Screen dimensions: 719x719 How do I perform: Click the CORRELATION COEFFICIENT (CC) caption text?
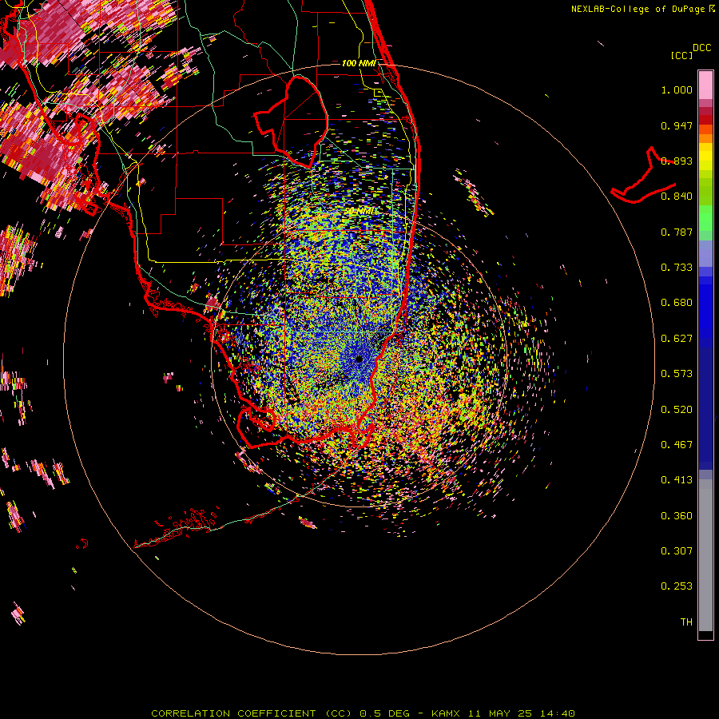pos(252,713)
